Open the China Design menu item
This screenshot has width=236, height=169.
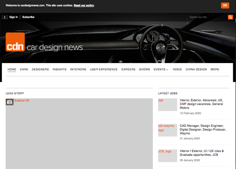196,69
